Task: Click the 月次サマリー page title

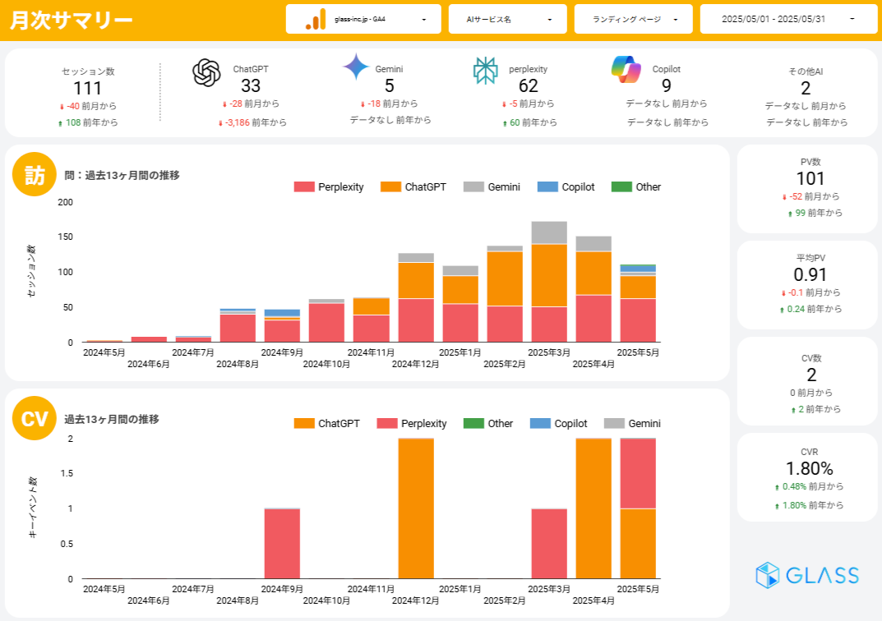Action: (71, 20)
